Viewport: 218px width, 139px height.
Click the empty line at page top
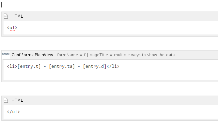pos(109,5)
